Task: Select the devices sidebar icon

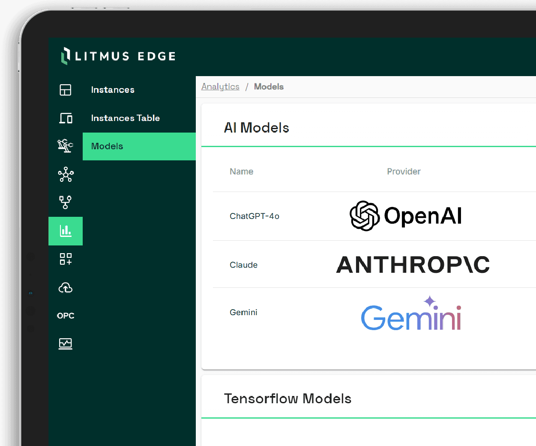Action: [x=66, y=118]
